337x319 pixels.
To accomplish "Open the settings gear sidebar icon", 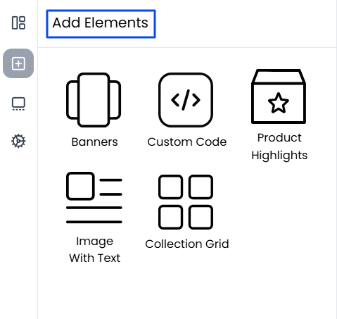I will coord(18,141).
